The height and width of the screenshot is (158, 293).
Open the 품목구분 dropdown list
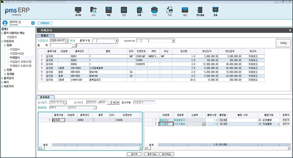[116, 41]
